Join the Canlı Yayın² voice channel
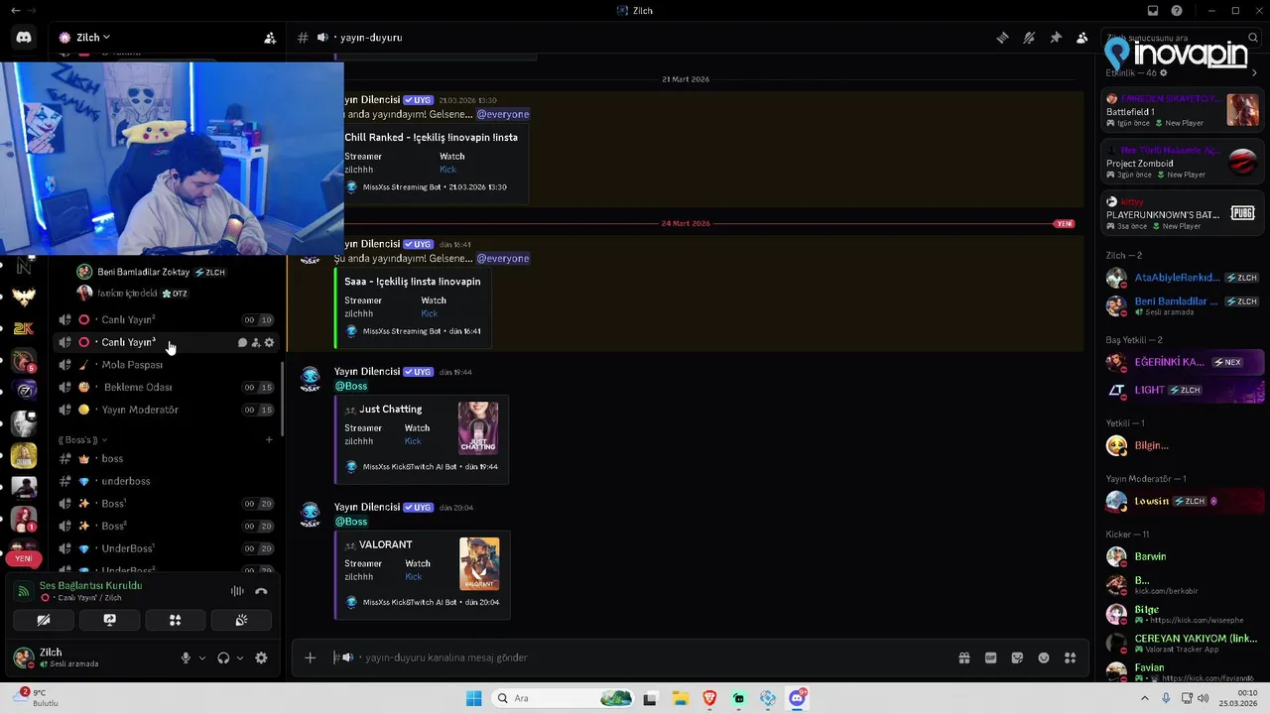This screenshot has width=1270, height=714. 164,319
